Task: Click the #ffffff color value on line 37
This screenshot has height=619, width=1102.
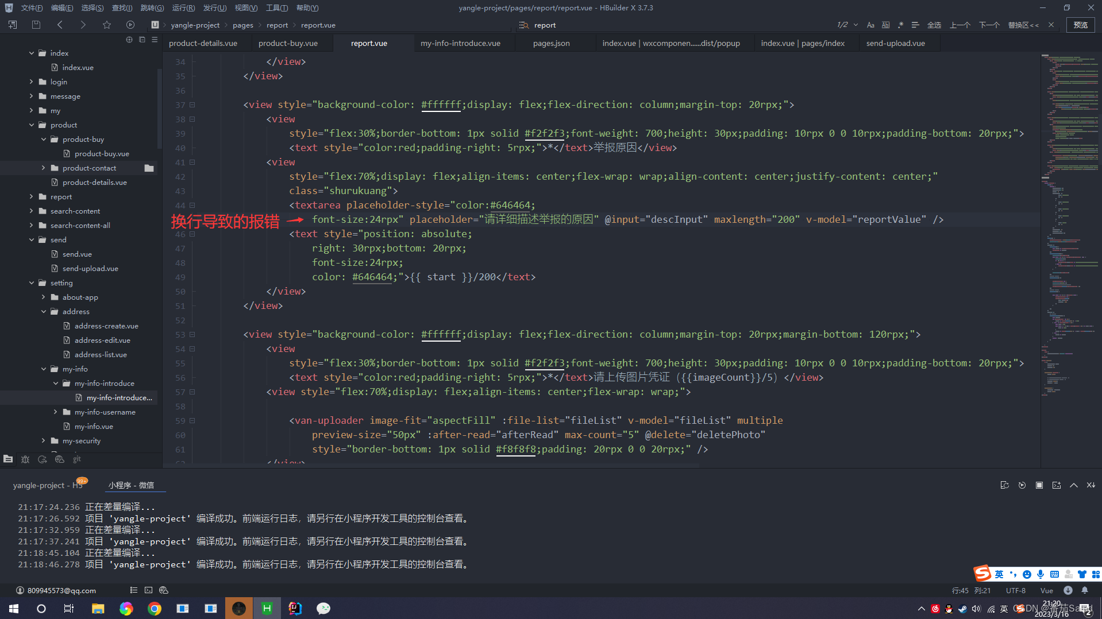Action: click(441, 105)
